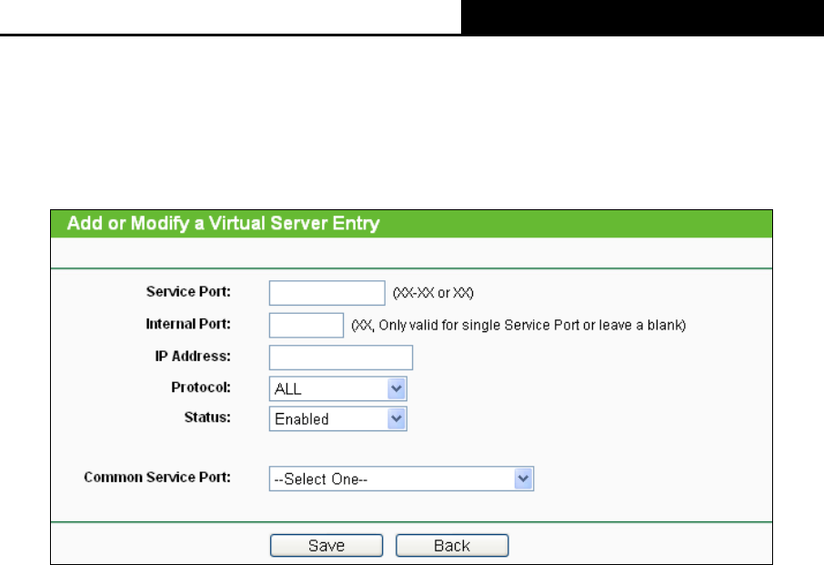Click the Internal Port input field
Screen dimensions: 824x565
pyautogui.click(x=306, y=326)
